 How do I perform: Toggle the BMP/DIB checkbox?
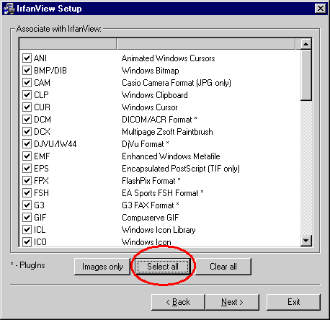point(27,71)
